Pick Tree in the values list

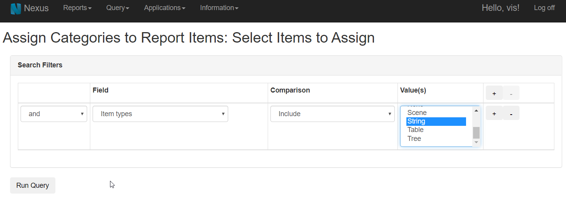click(414, 139)
